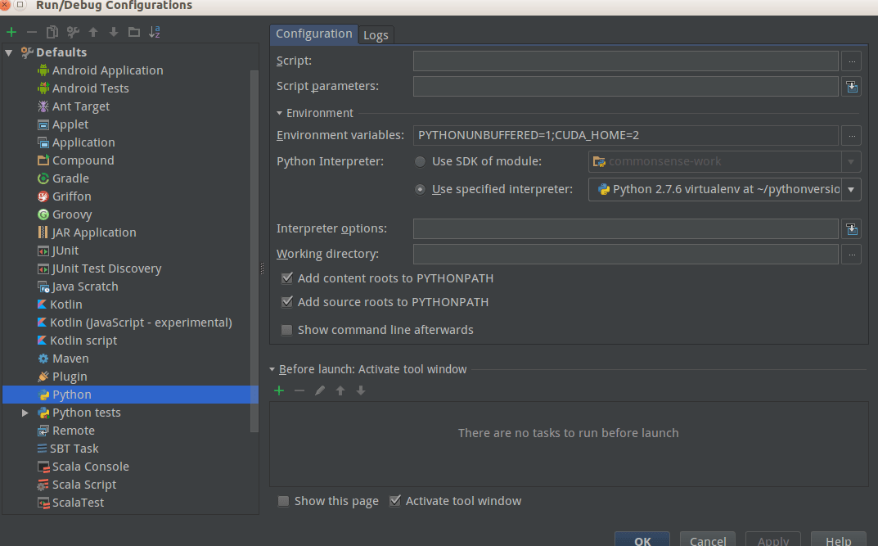Click the configuration list vertical scrollbar
The image size is (878, 546).
(254, 250)
